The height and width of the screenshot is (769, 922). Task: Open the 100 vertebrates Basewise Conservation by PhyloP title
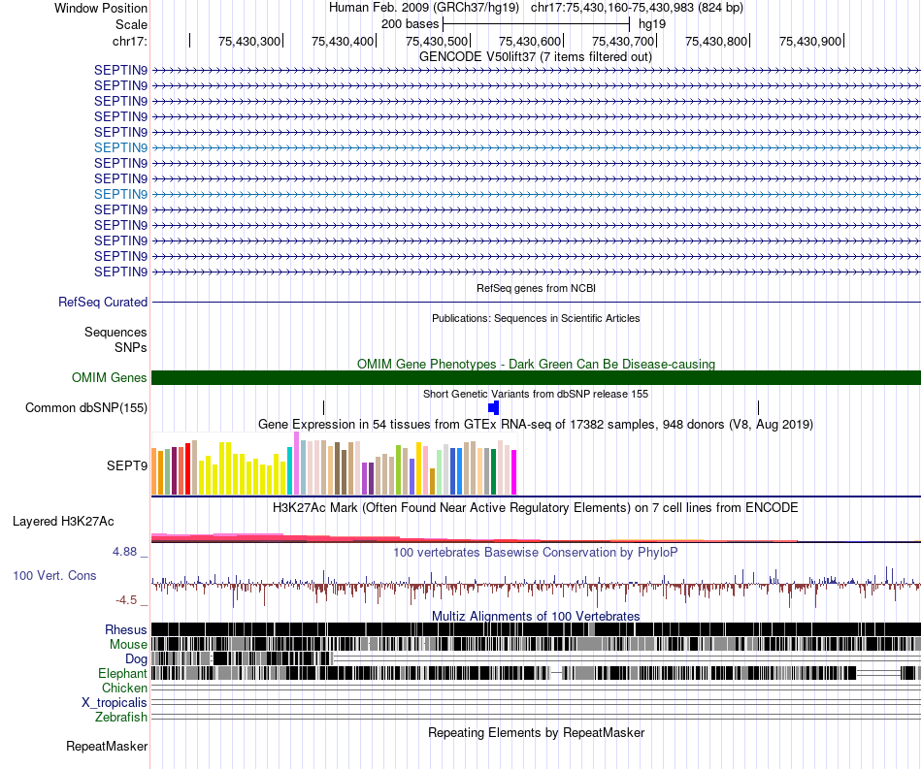coord(536,552)
